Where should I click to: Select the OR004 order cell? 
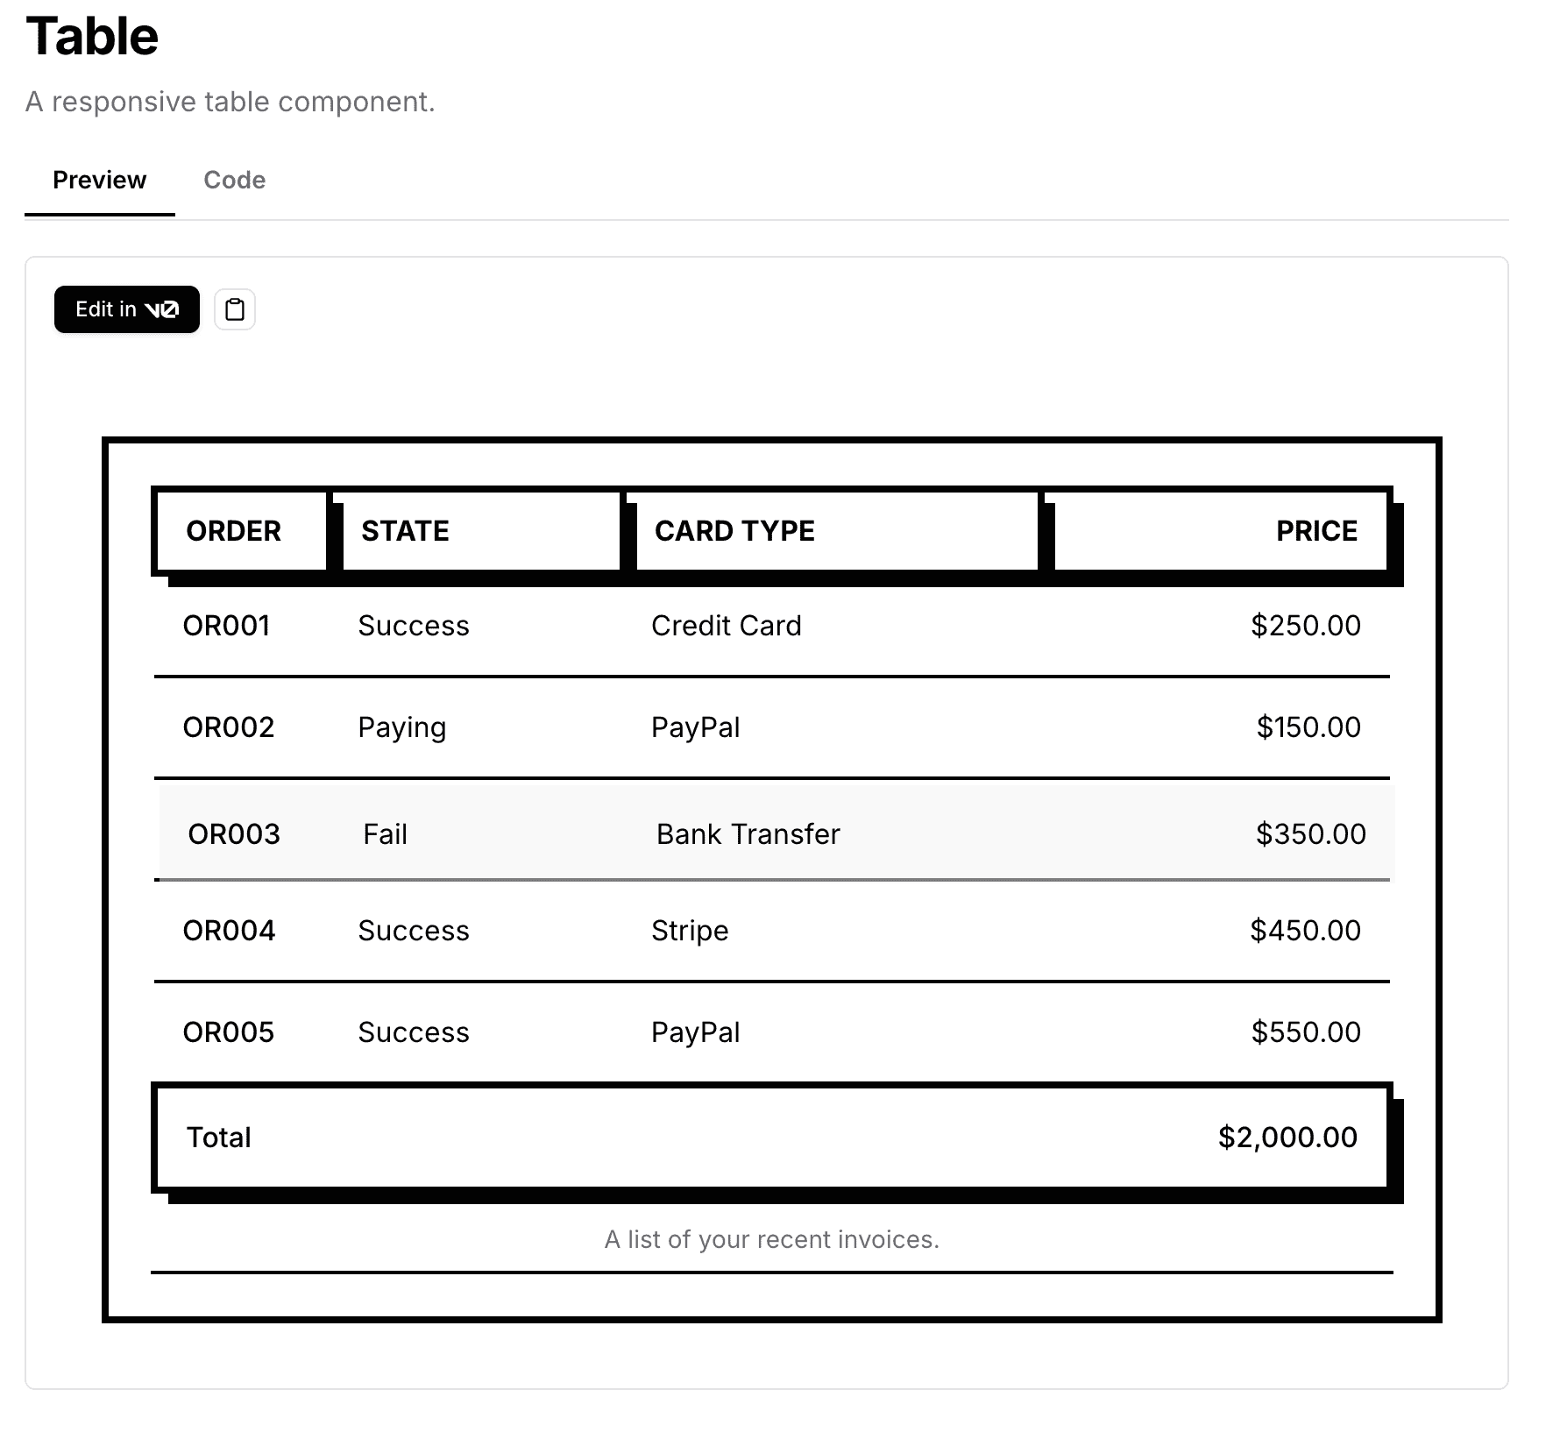point(229,931)
